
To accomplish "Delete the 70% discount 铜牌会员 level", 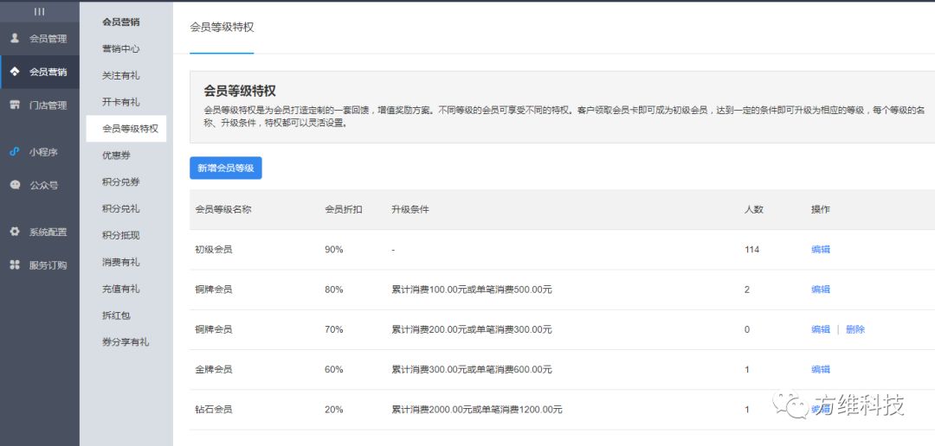I will coord(854,329).
